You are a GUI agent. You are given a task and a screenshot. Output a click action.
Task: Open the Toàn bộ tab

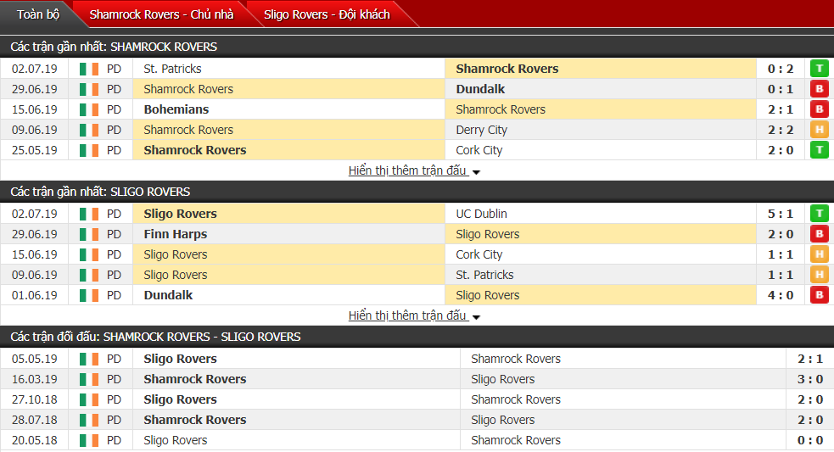(38, 14)
